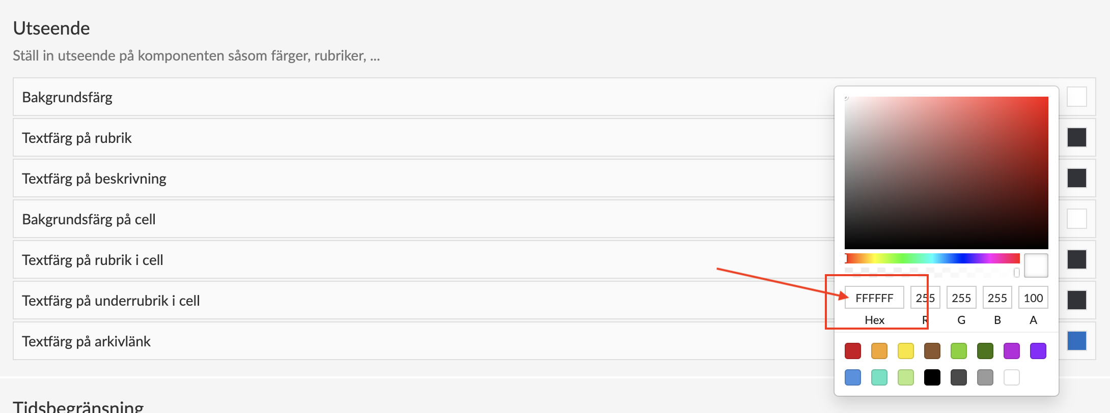Choose the teal preset color swatch

pyautogui.click(x=879, y=377)
